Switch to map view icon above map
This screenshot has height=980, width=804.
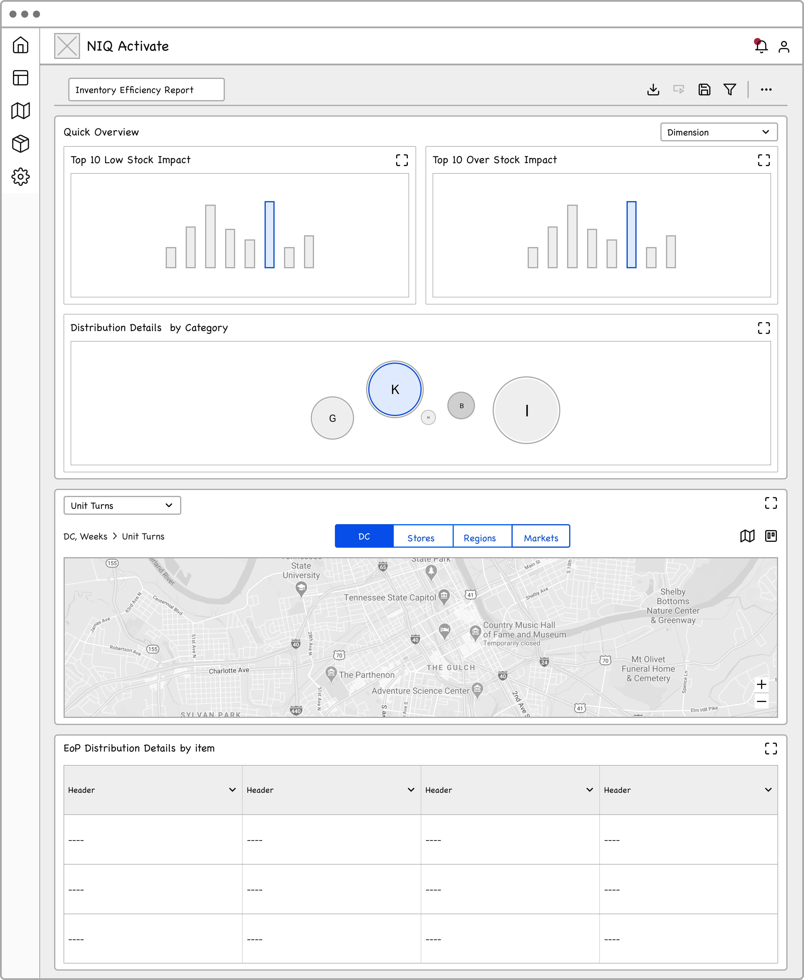click(747, 536)
